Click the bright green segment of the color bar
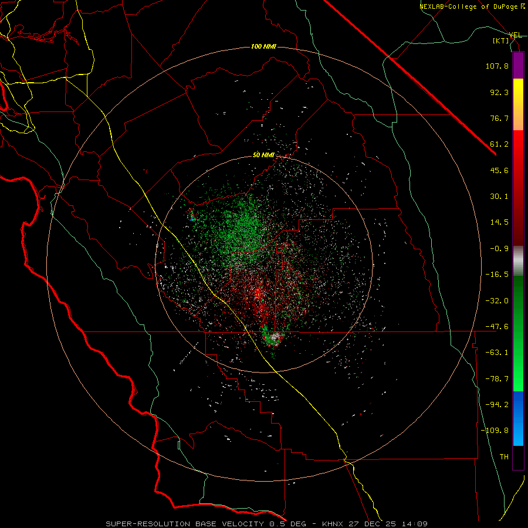Image resolution: width=528 pixels, height=528 pixels. pos(518,333)
